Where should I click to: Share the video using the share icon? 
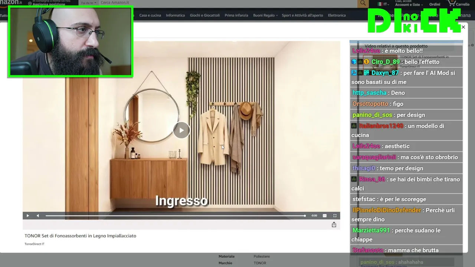(334, 224)
